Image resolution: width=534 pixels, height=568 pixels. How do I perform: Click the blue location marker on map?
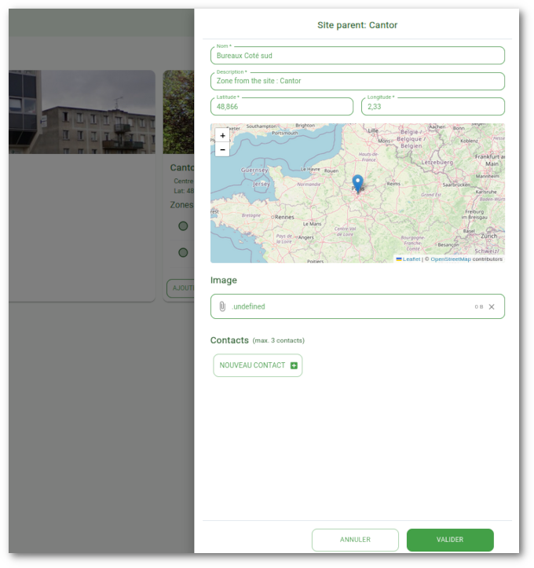358,183
